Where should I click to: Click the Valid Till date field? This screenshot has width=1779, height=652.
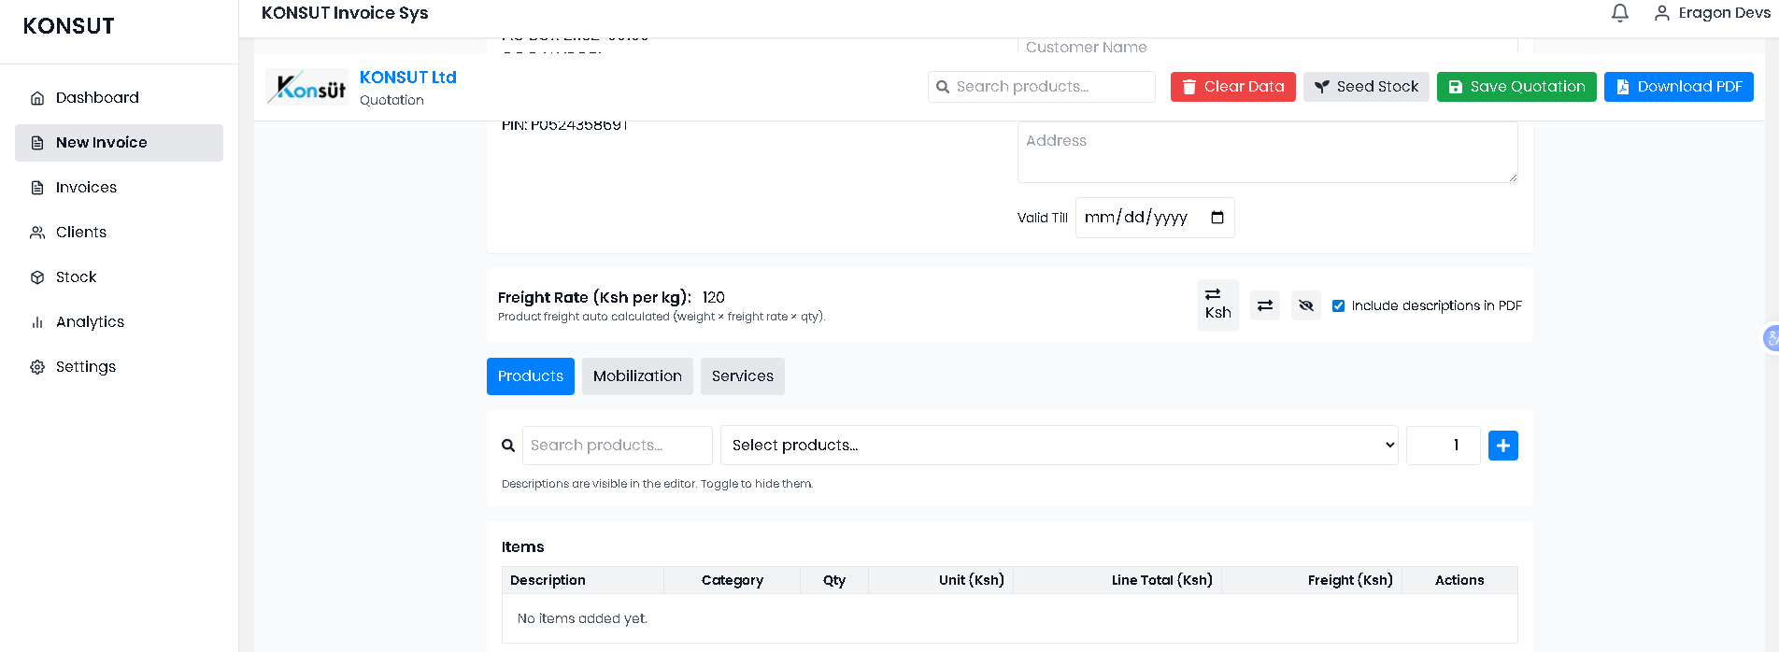[x=1155, y=218]
